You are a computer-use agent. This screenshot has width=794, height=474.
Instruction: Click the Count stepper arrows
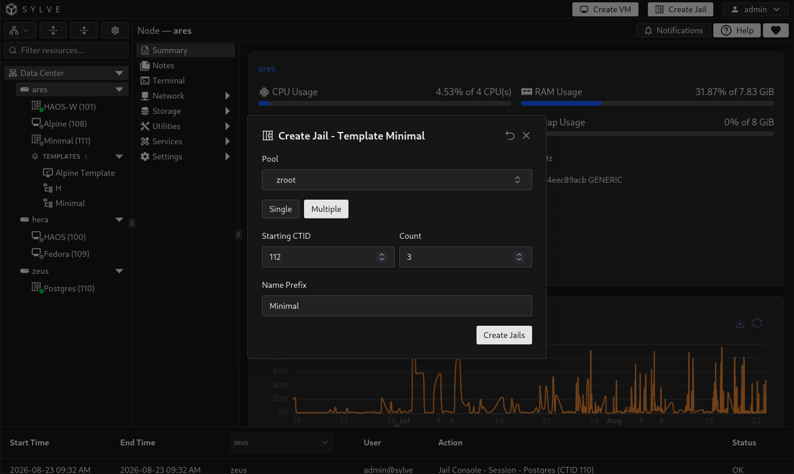[x=519, y=257]
